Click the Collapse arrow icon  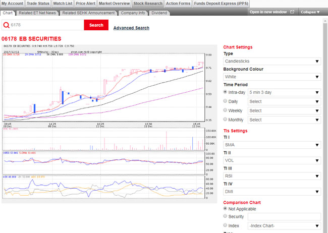(318, 12)
